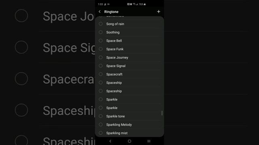Select the Sparkling mist radio button
259x145 pixels.
click(x=101, y=133)
